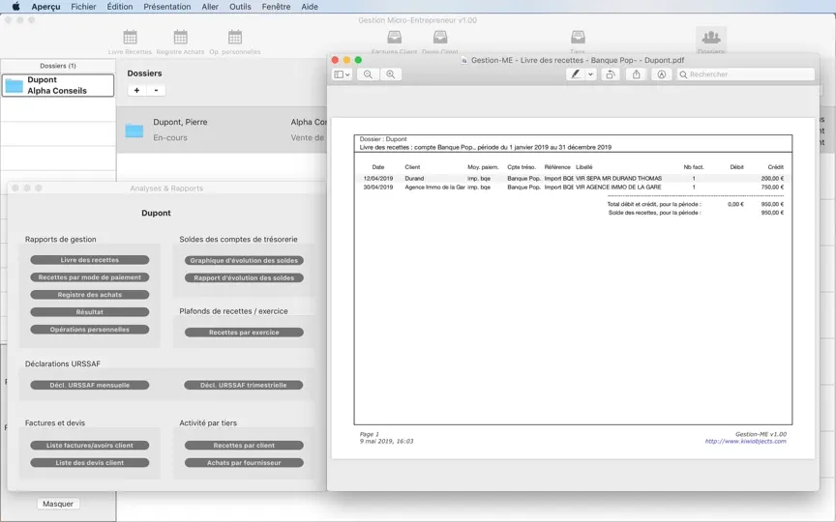836x522 pixels.
Task: Activate the highlight pen tool
Action: [x=576, y=74]
